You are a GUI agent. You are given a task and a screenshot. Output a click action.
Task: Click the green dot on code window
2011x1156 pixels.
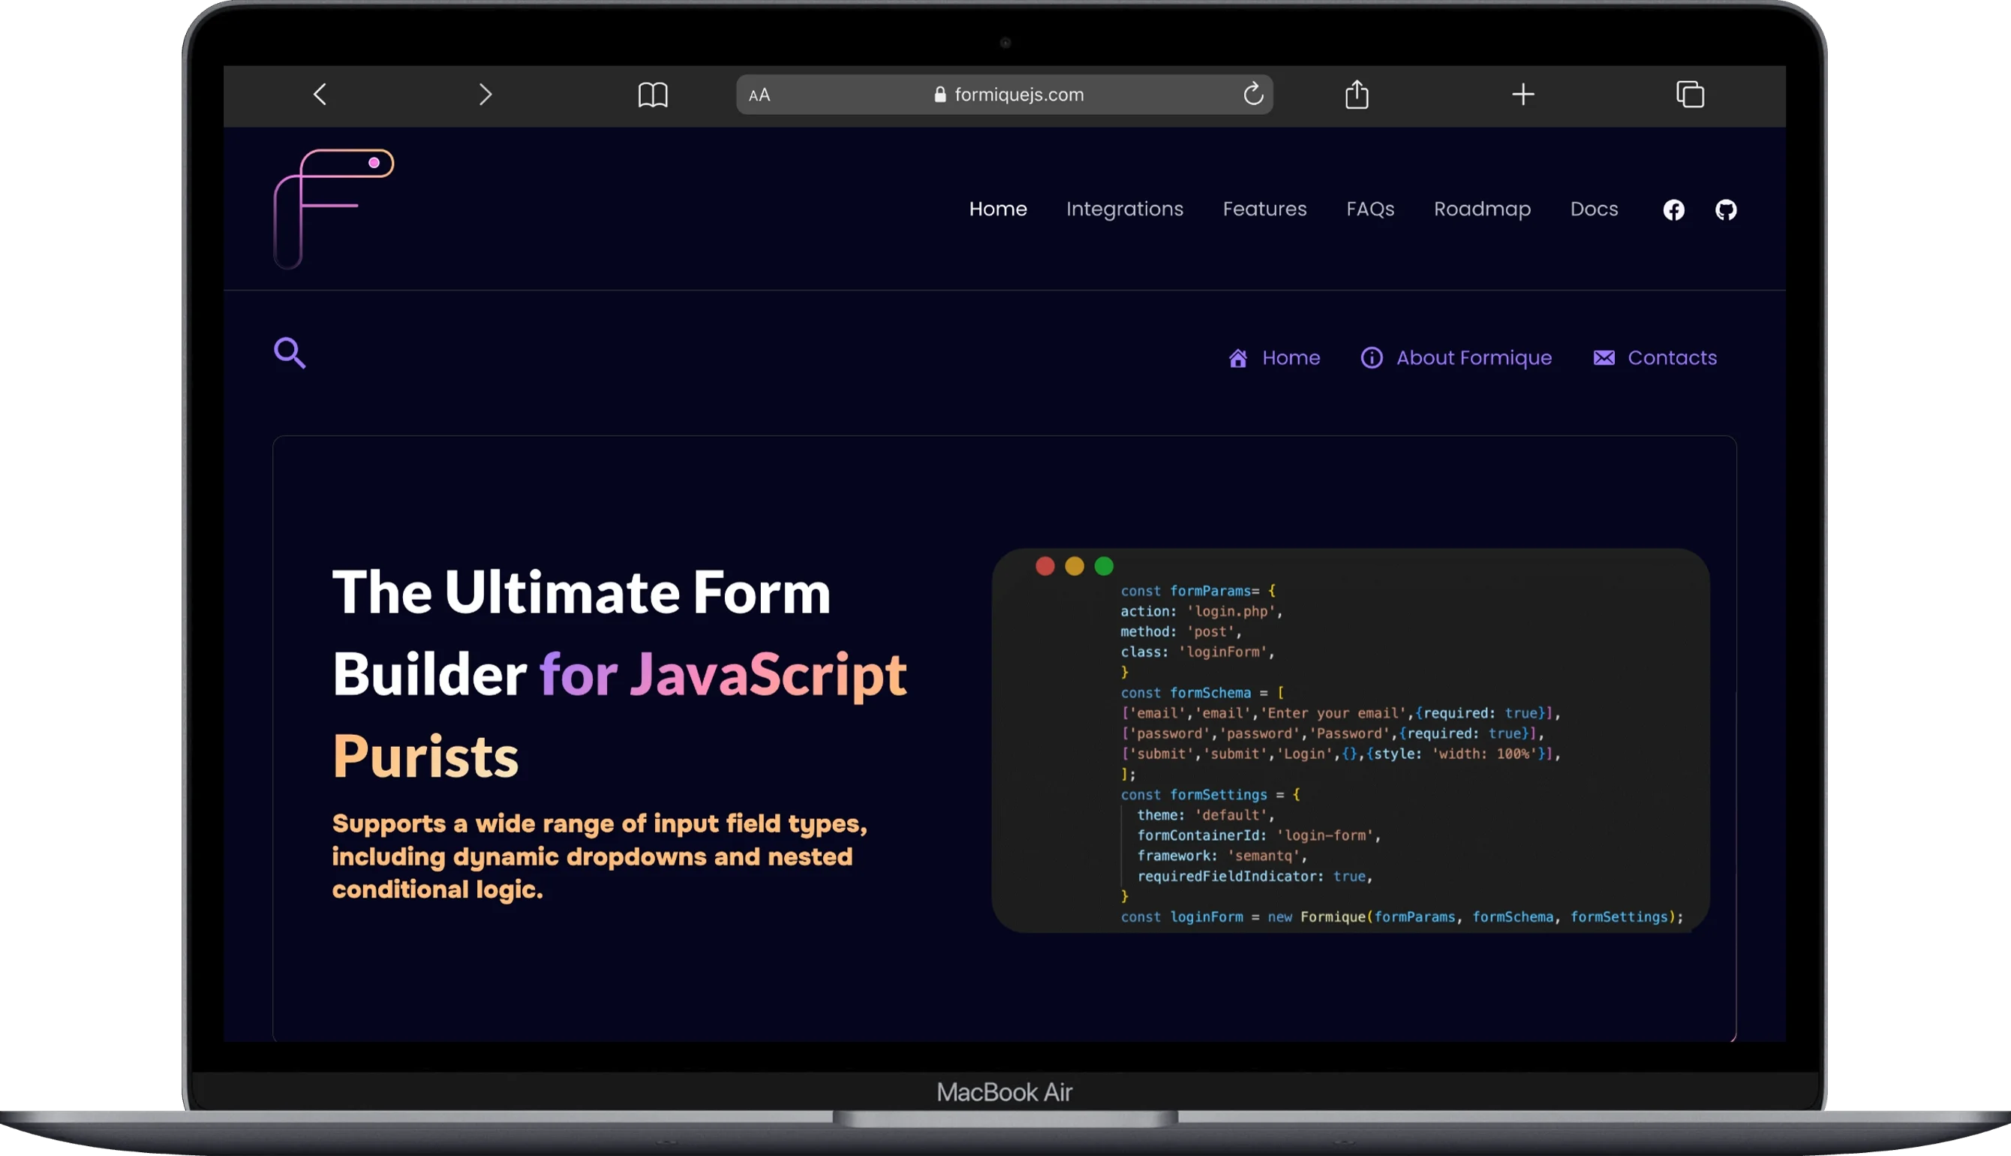[x=1104, y=566]
